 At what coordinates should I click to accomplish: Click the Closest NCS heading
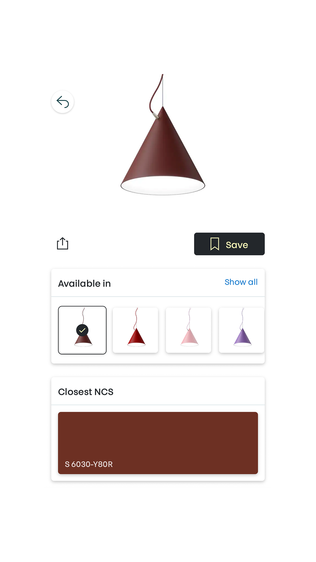[x=86, y=392]
